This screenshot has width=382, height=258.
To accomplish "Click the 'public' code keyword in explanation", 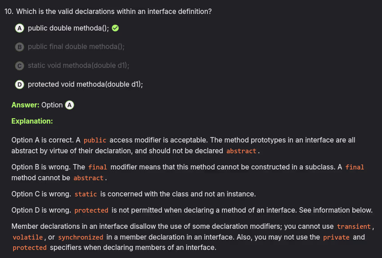I will click(x=95, y=141).
